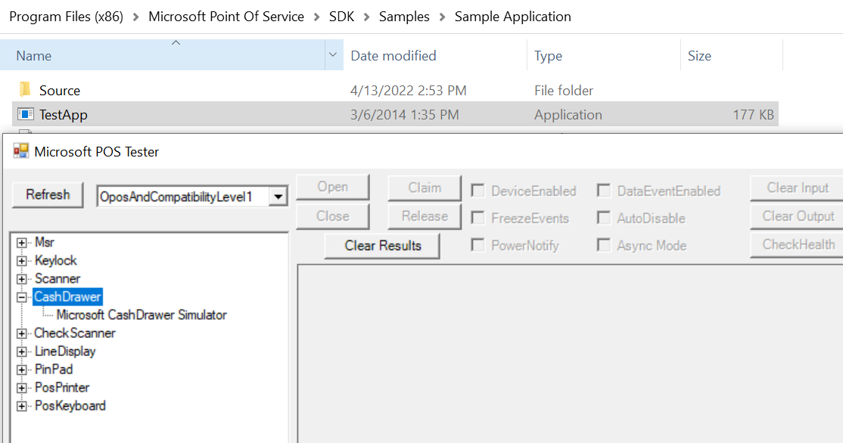This screenshot has width=843, height=443.
Task: Open the OposAndCompatibilityLevel1 dropdown
Action: tap(279, 195)
